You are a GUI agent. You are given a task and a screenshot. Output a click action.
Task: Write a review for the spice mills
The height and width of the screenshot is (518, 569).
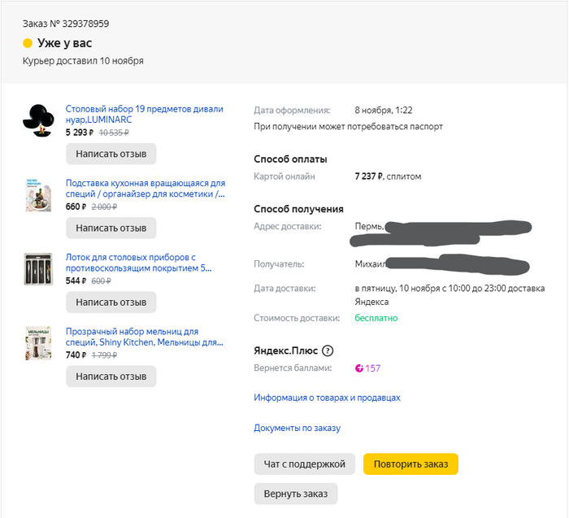111,377
